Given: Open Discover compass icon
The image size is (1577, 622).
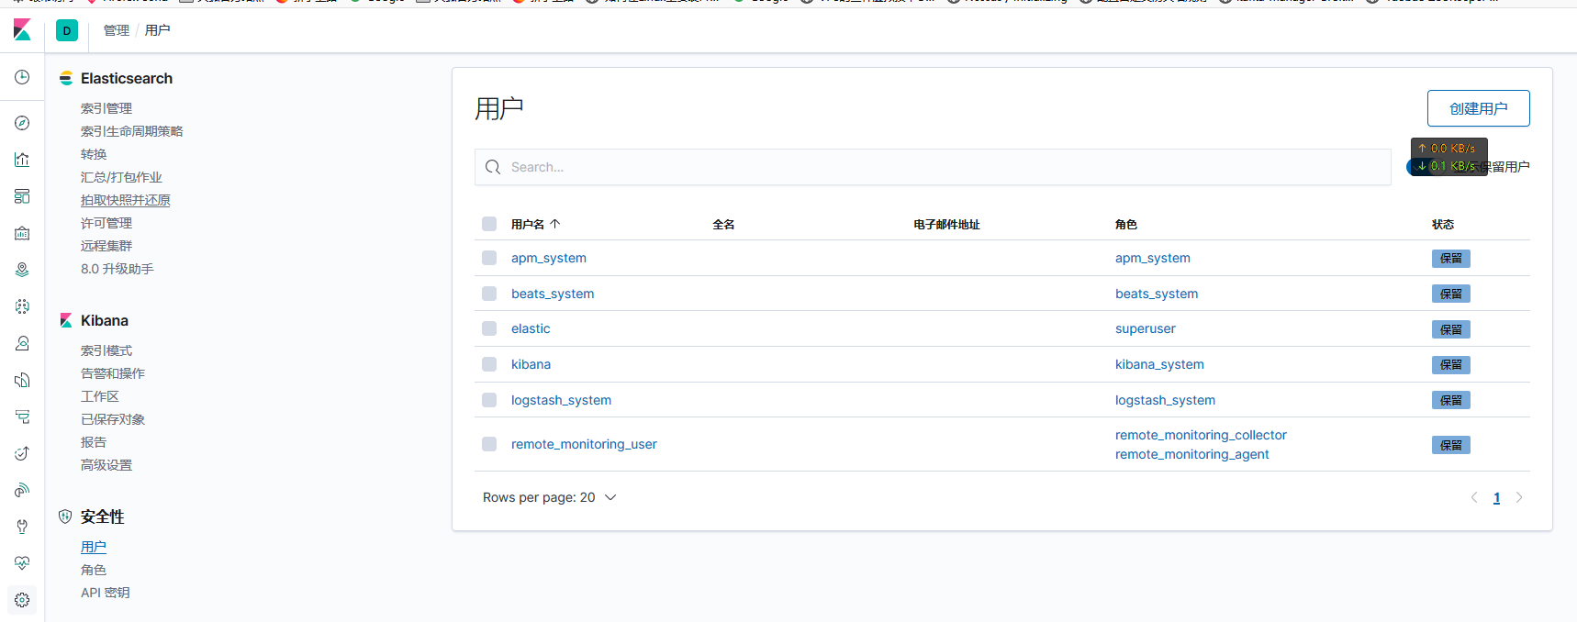Looking at the screenshot, I should [22, 123].
